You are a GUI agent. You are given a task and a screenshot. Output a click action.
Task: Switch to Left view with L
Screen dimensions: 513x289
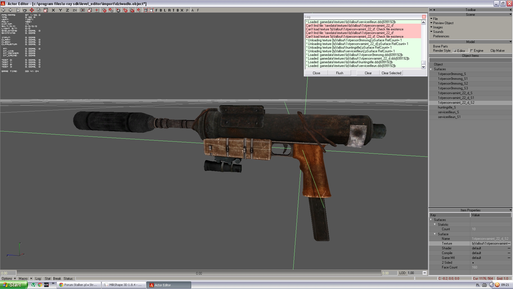[165, 10]
